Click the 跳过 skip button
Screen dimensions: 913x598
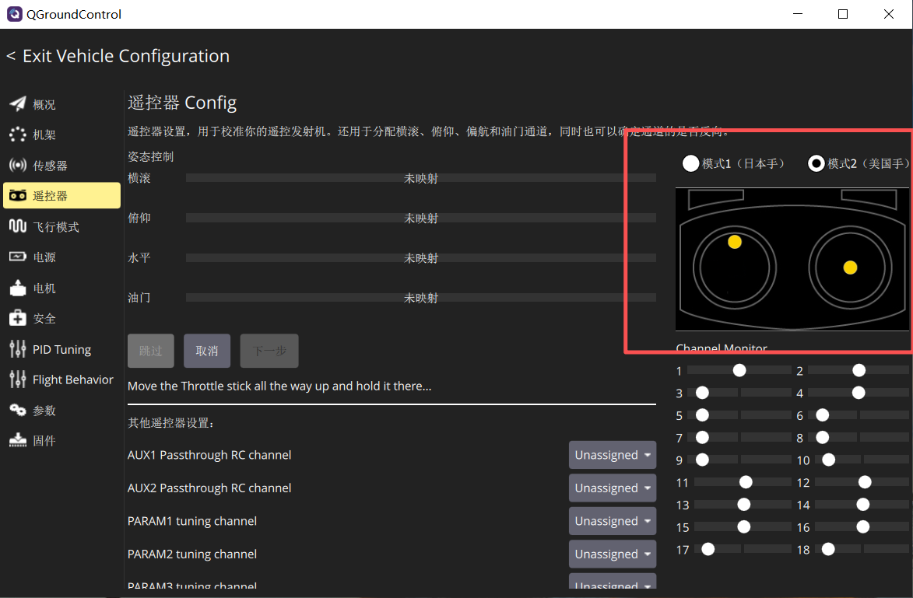click(x=151, y=351)
